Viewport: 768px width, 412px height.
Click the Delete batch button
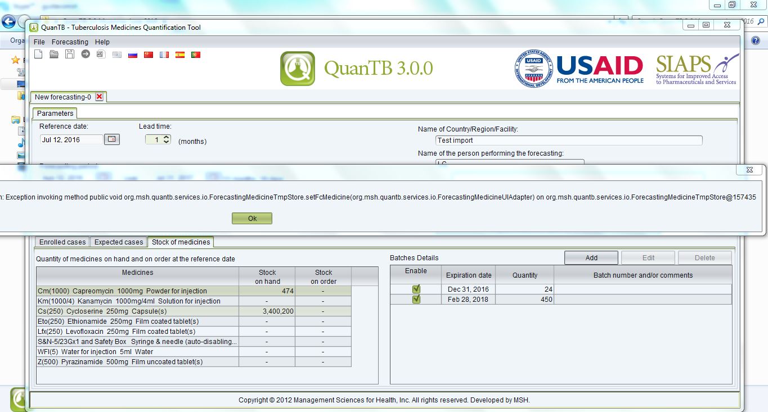click(x=705, y=258)
